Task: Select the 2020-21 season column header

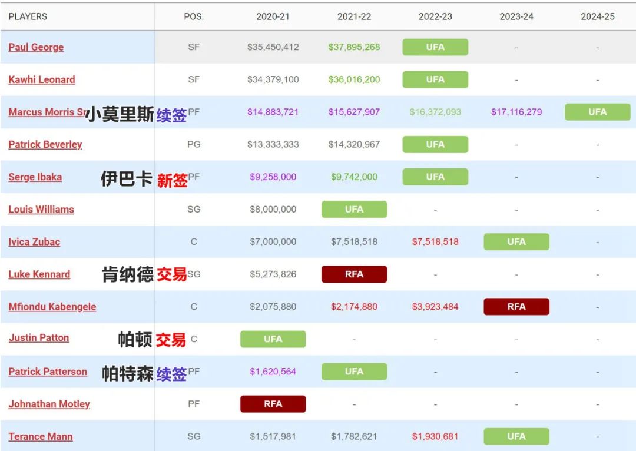Action: tap(273, 16)
